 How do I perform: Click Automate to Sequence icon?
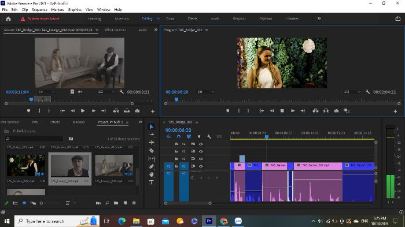pyautogui.click(x=98, y=203)
